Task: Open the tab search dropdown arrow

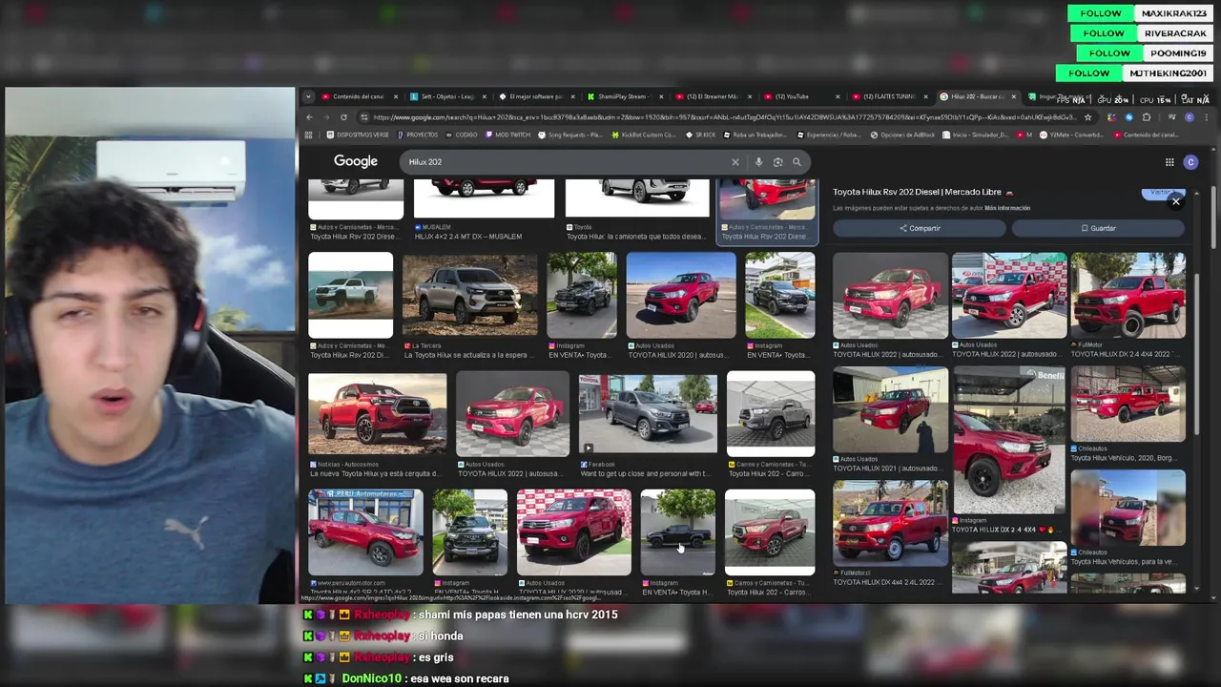Action: click(x=308, y=96)
